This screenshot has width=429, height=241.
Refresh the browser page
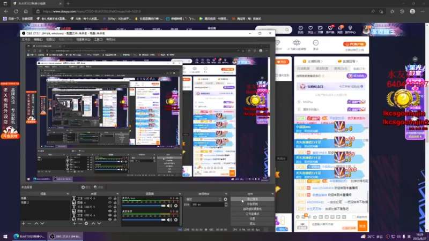pyautogui.click(x=16, y=11)
